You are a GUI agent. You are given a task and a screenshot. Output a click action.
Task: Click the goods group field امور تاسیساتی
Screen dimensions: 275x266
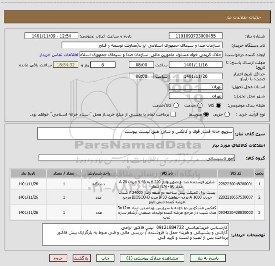(137, 158)
